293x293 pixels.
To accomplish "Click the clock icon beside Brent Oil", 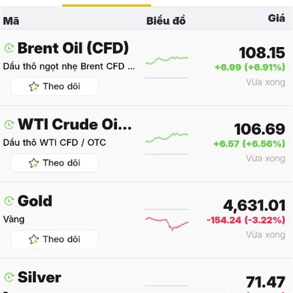I will tap(9, 48).
